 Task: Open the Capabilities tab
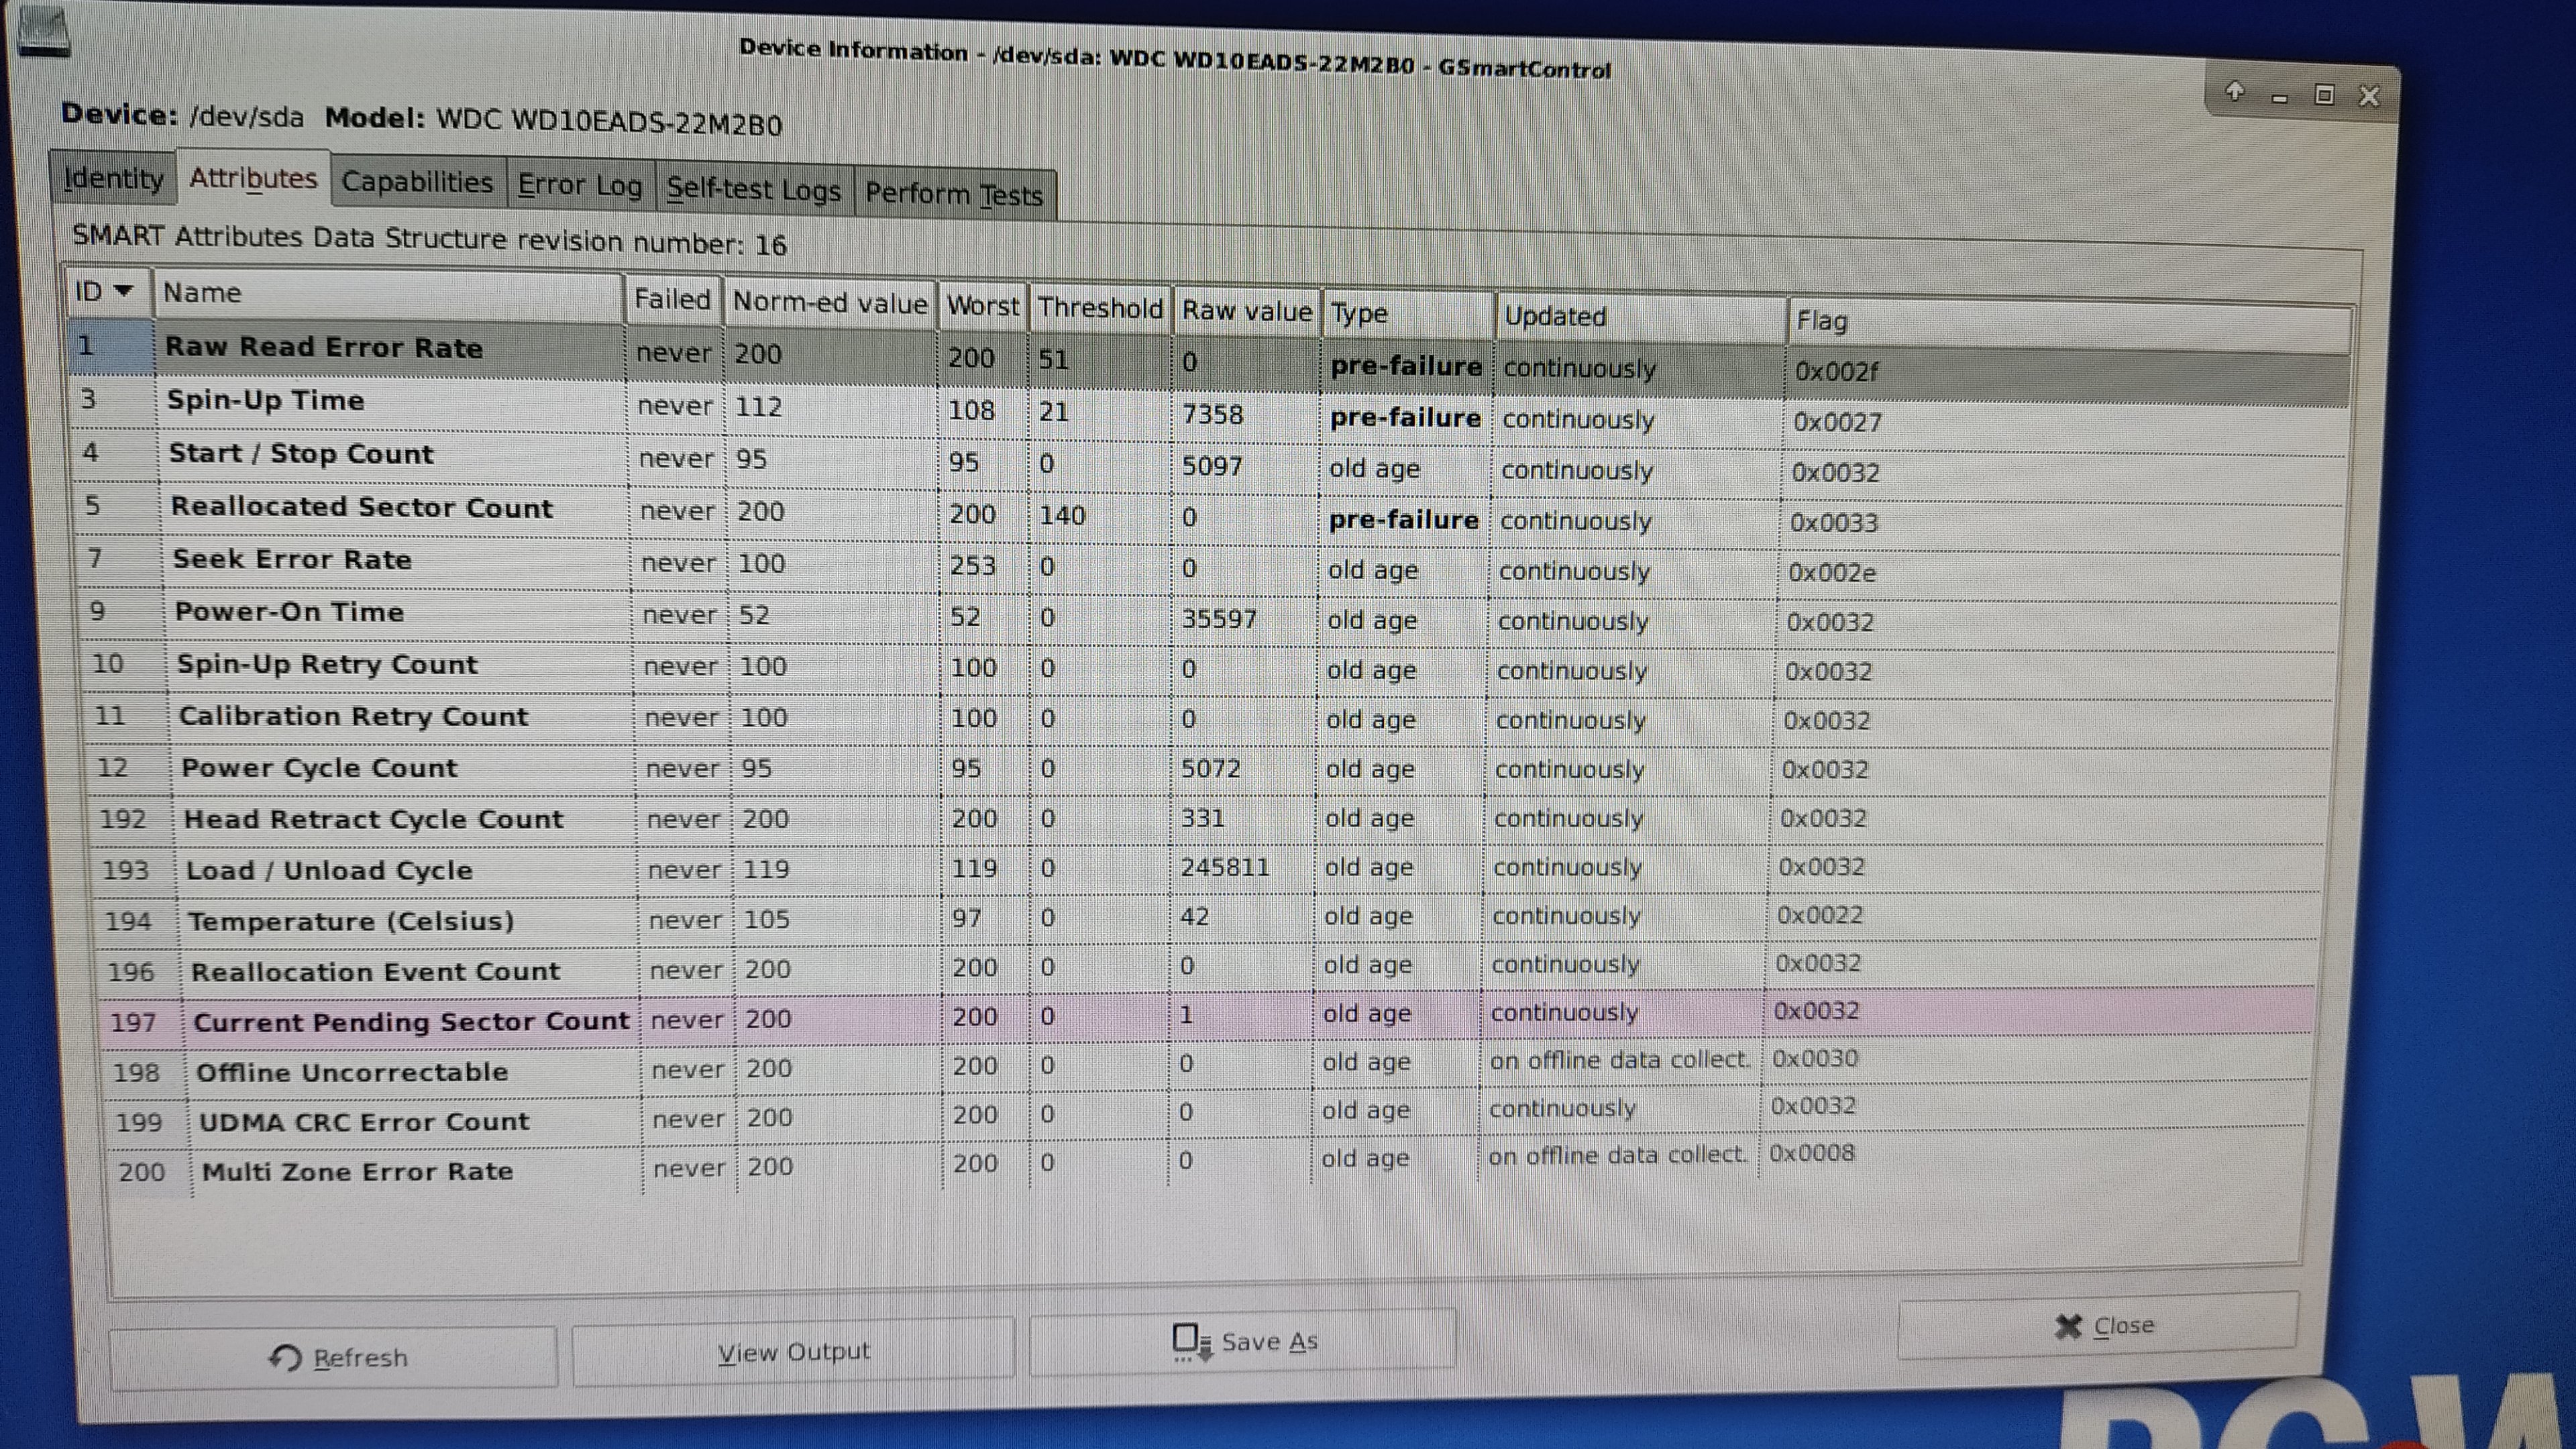[x=417, y=182]
